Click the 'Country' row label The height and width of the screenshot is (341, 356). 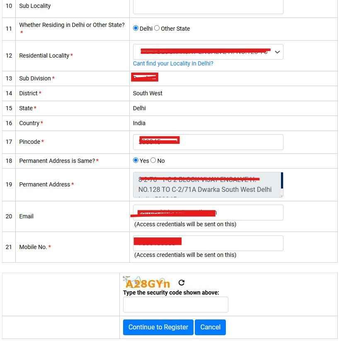29,123
